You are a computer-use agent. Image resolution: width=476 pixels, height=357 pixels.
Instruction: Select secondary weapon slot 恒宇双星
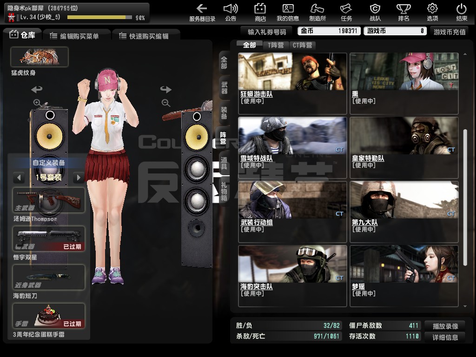click(x=48, y=238)
